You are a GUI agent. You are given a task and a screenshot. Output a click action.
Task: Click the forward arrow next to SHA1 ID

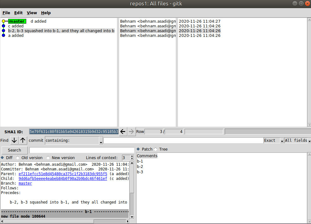(x=131, y=132)
